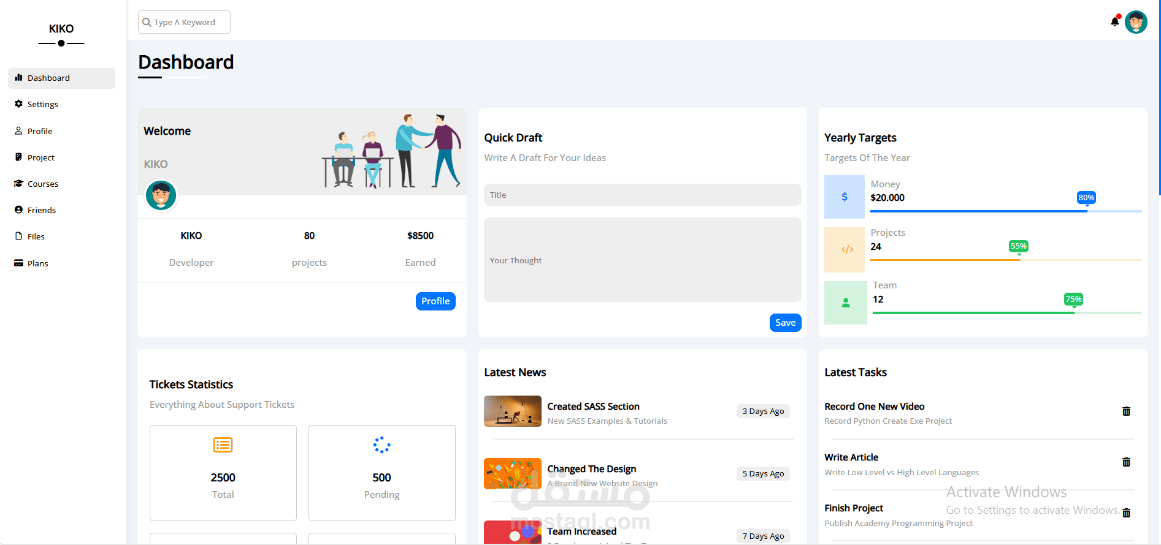1161x545 pixels.
Task: Click the Project diagram icon in the sidebar
Action: tap(18, 157)
